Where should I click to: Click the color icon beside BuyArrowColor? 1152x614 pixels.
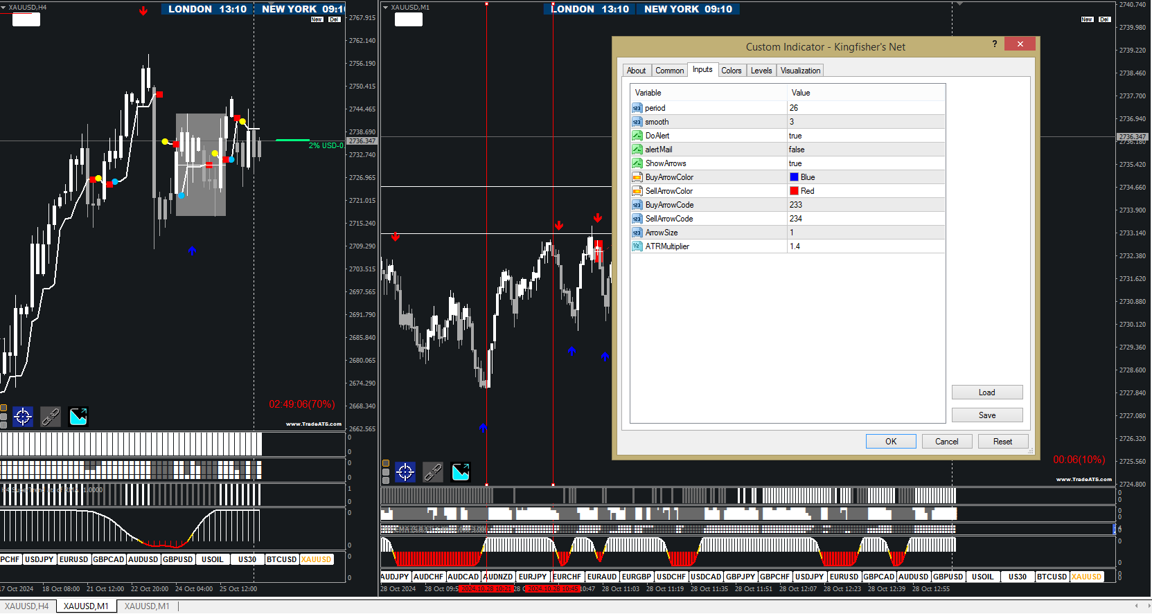click(x=637, y=177)
